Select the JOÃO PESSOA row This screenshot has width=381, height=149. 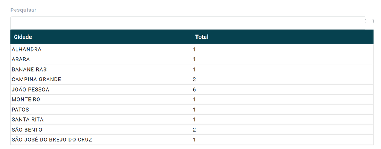coord(192,89)
